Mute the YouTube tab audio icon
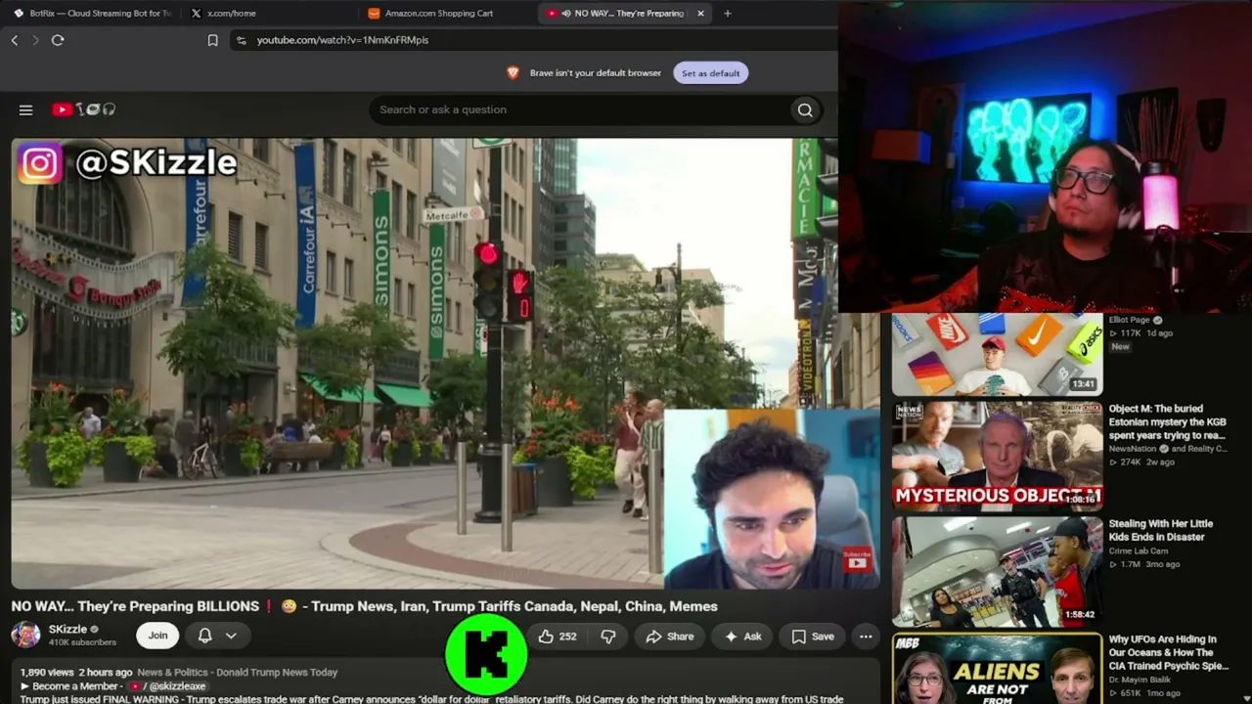Image resolution: width=1252 pixels, height=704 pixels. pos(566,14)
